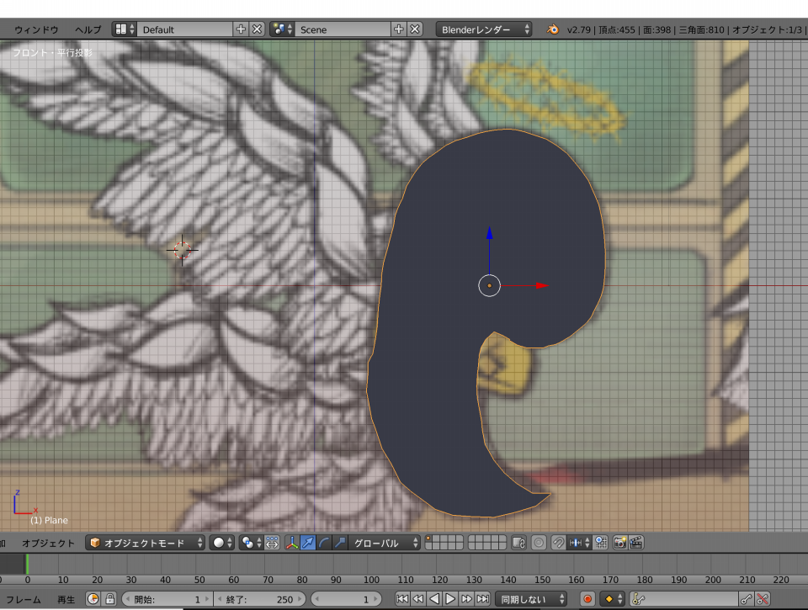Screen dimensions: 808x610
Task: Add a new screen layout next to Default
Action: pos(241,29)
